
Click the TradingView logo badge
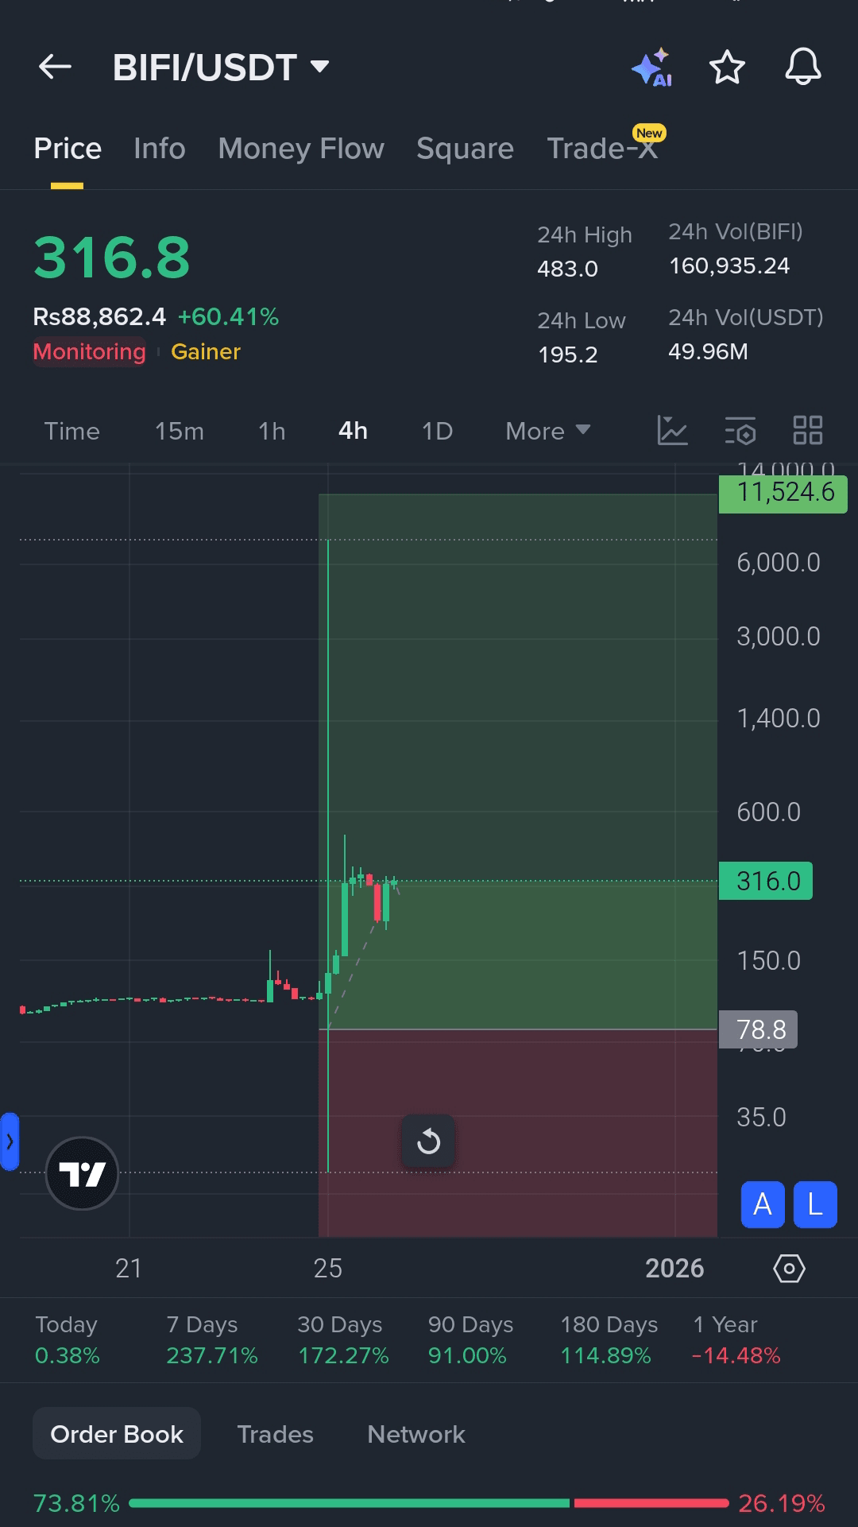(x=82, y=1173)
